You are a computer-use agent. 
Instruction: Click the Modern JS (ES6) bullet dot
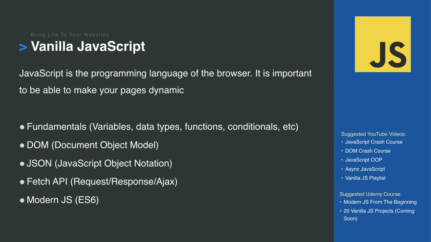click(x=22, y=200)
